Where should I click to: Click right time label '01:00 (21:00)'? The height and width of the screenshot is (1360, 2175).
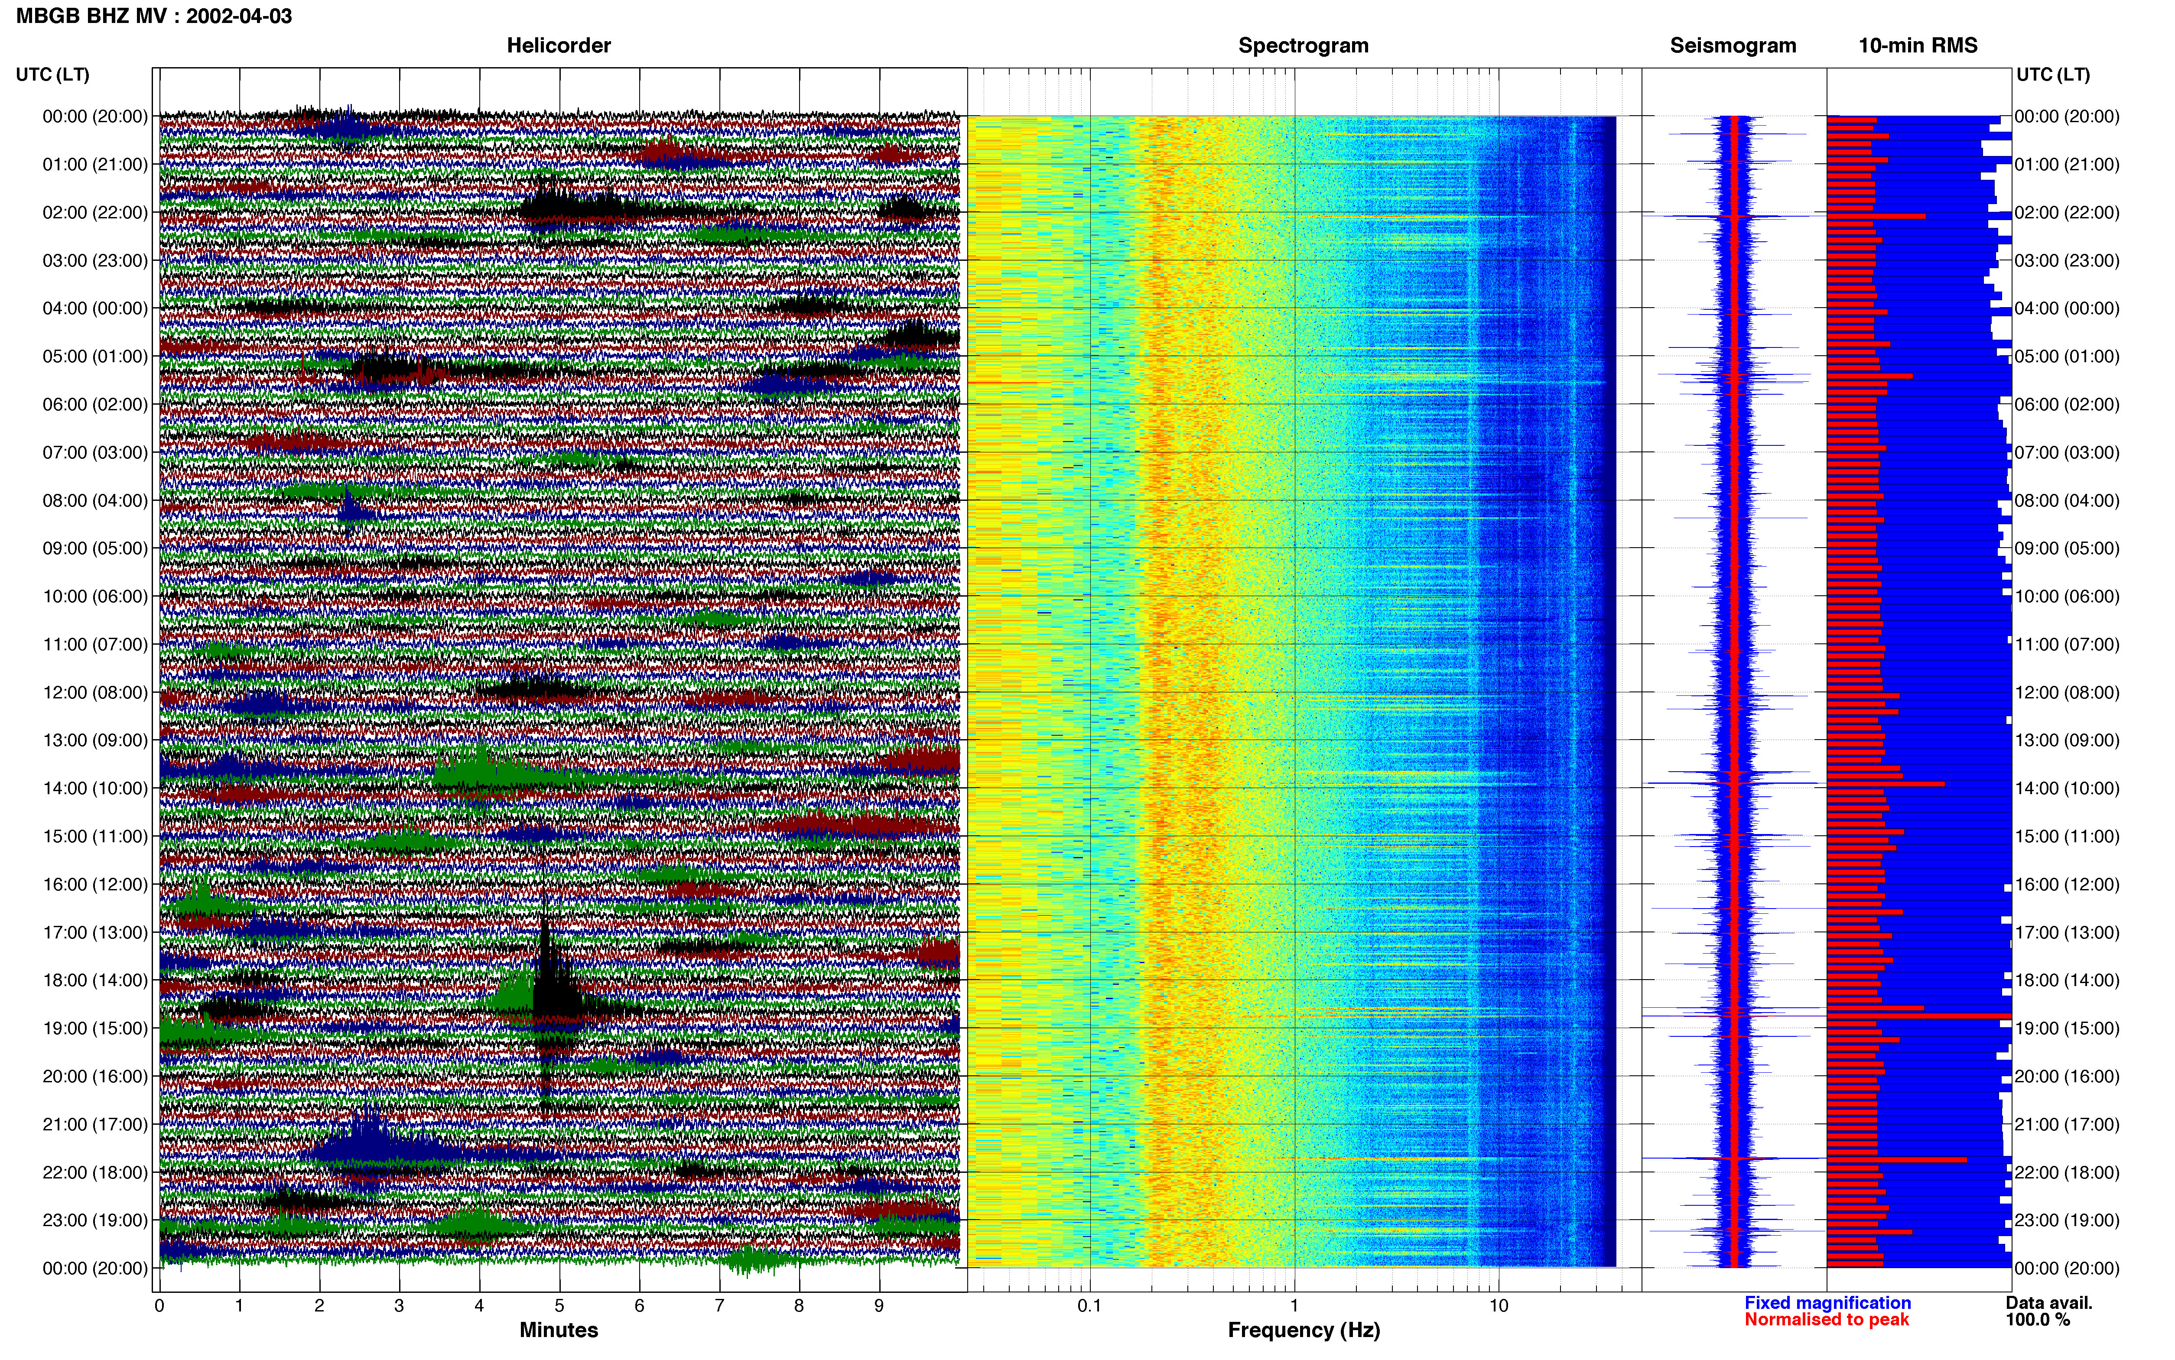[x=2067, y=165]
